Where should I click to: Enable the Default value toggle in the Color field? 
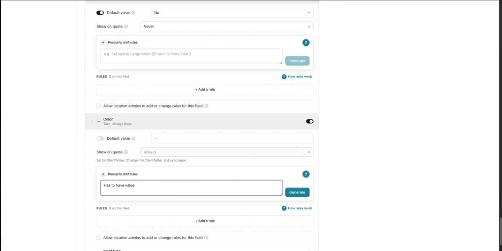(x=100, y=139)
